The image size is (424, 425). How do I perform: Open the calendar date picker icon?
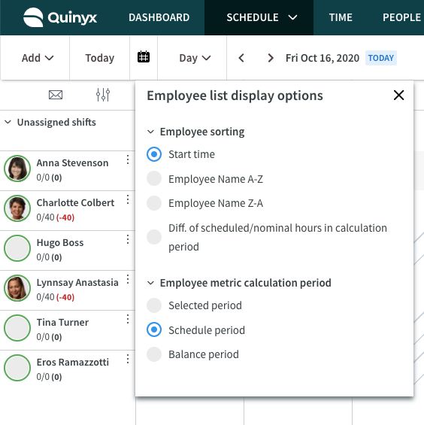144,57
